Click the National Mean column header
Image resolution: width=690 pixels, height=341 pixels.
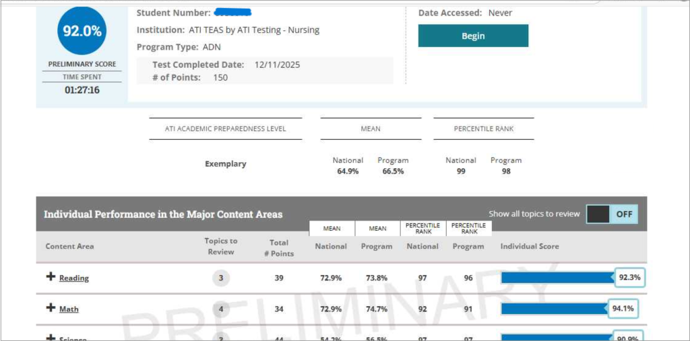[x=331, y=246]
